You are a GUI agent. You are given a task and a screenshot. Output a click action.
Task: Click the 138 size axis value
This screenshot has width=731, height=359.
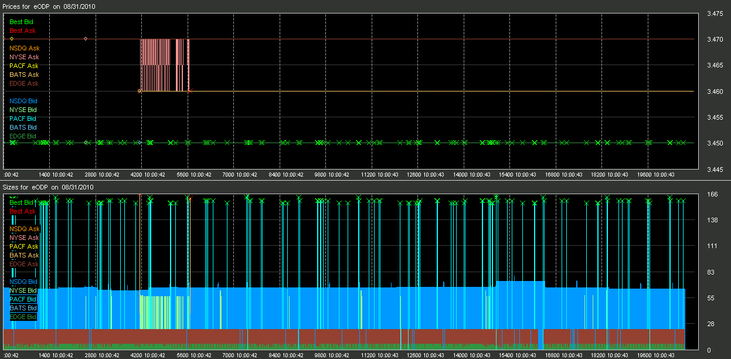pyautogui.click(x=712, y=220)
